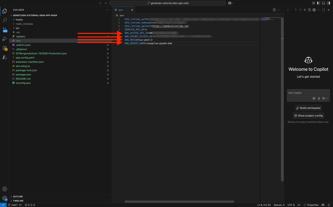Open the https://adobeioruntime.net link
This screenshot has width=333, height=207.
(x=170, y=26)
